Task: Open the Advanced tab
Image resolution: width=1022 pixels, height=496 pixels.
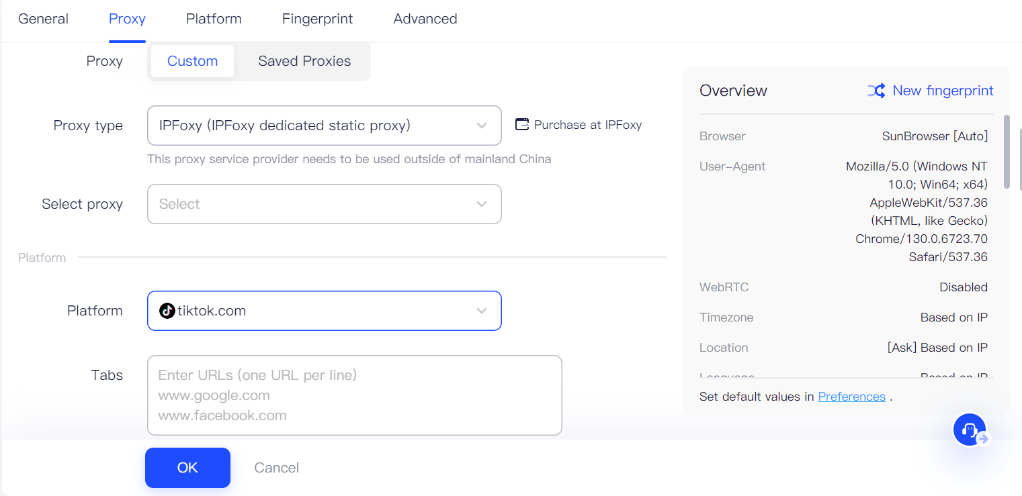Action: pyautogui.click(x=425, y=19)
